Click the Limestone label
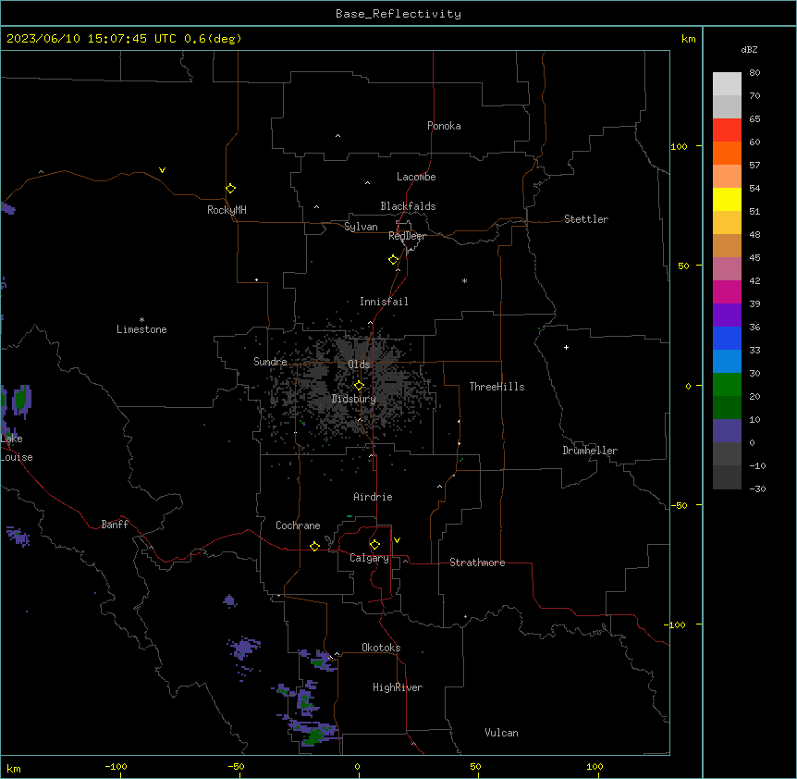This screenshot has height=779, width=797. tap(141, 329)
